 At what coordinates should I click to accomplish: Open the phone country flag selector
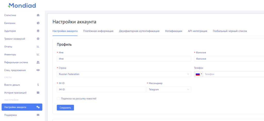[x=199, y=74]
